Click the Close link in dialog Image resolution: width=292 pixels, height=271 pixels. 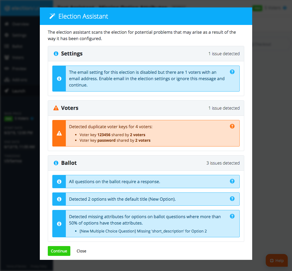point(81,251)
